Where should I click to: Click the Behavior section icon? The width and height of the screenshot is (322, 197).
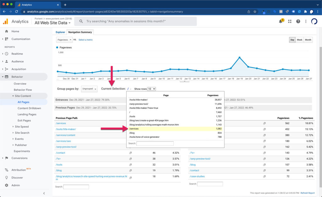[7, 76]
